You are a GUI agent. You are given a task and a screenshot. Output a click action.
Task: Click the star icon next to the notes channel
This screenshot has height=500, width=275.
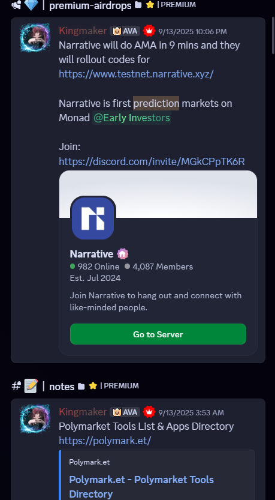pyautogui.click(x=93, y=386)
